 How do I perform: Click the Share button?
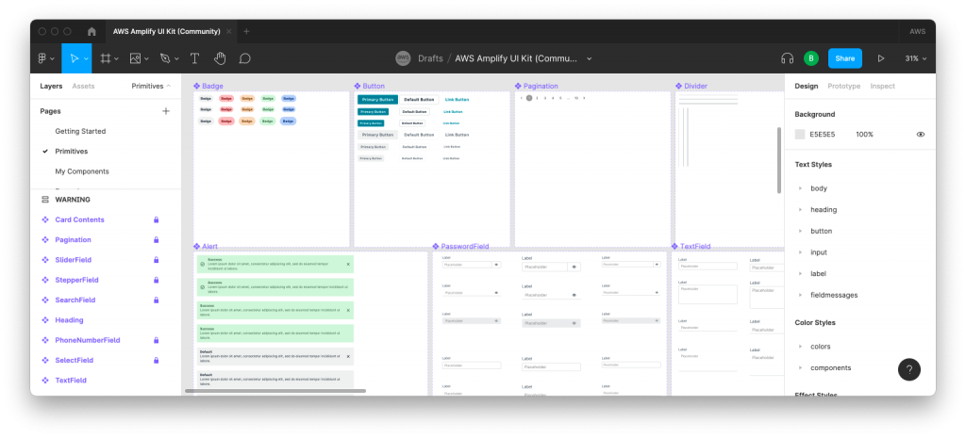coord(845,58)
